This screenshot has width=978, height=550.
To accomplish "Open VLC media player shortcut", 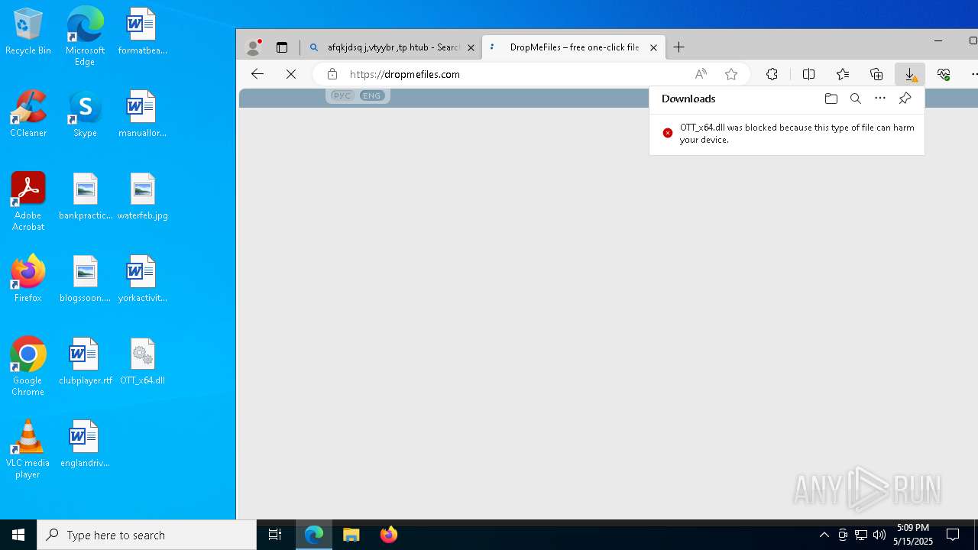I will click(x=28, y=449).
